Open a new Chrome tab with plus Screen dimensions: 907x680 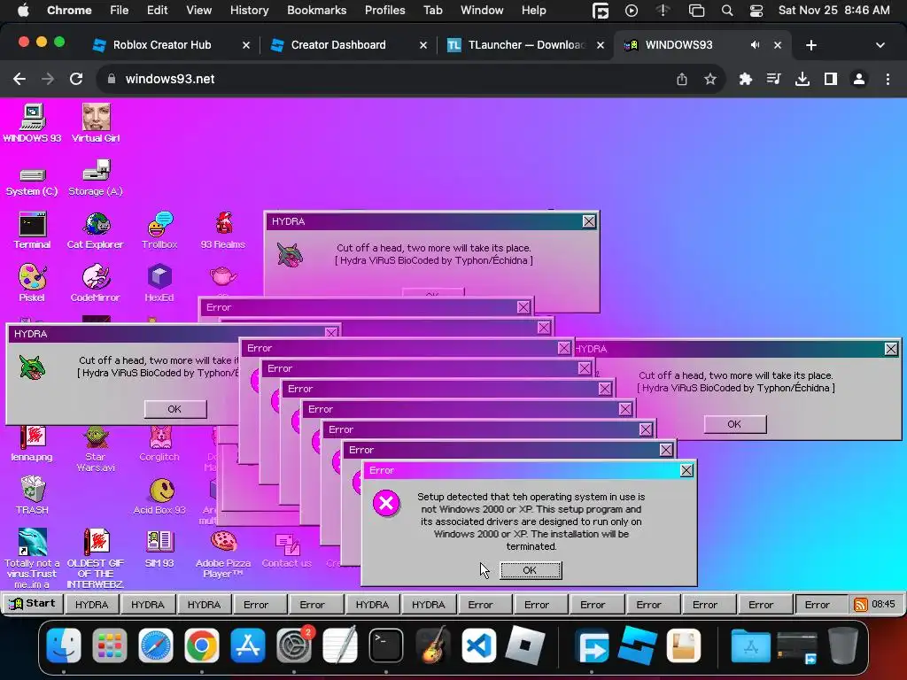click(x=811, y=45)
